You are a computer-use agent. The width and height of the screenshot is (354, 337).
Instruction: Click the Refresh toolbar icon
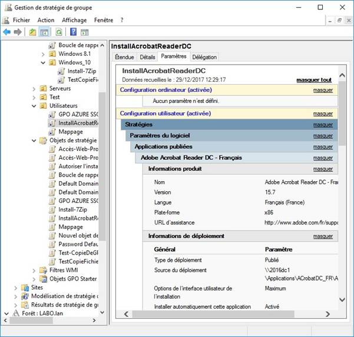click(59, 32)
